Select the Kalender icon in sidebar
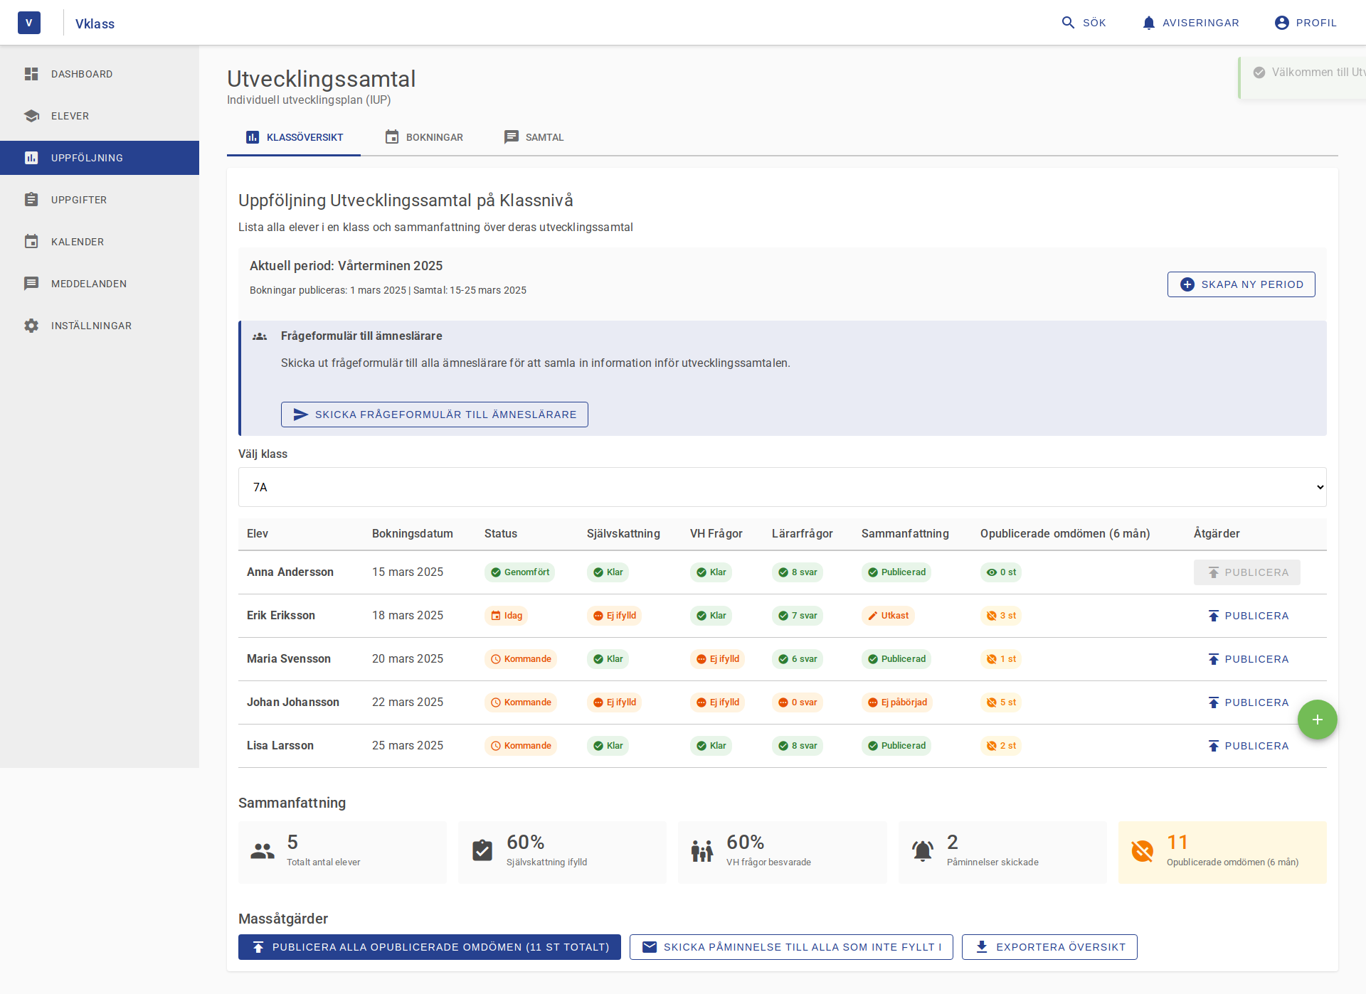1366x994 pixels. [32, 242]
